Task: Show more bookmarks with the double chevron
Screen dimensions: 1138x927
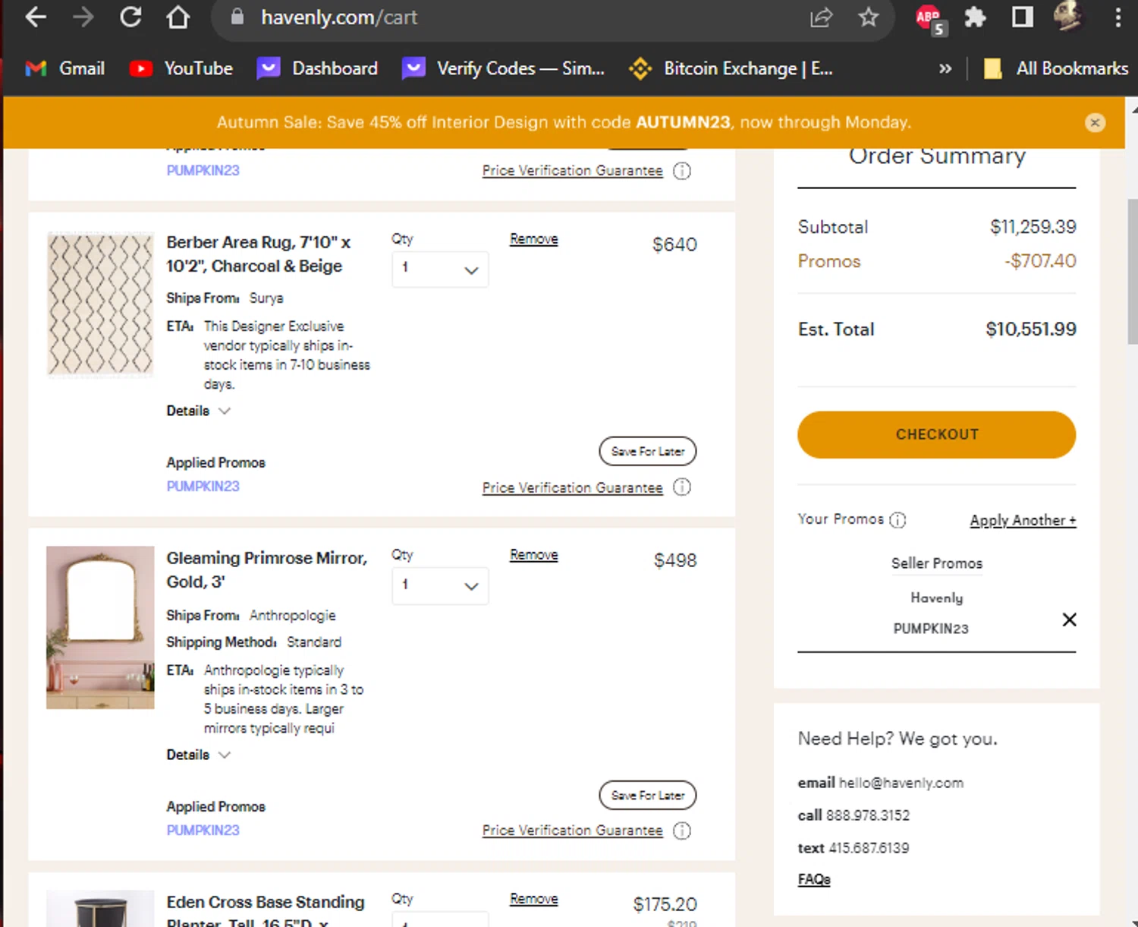Action: coord(945,68)
